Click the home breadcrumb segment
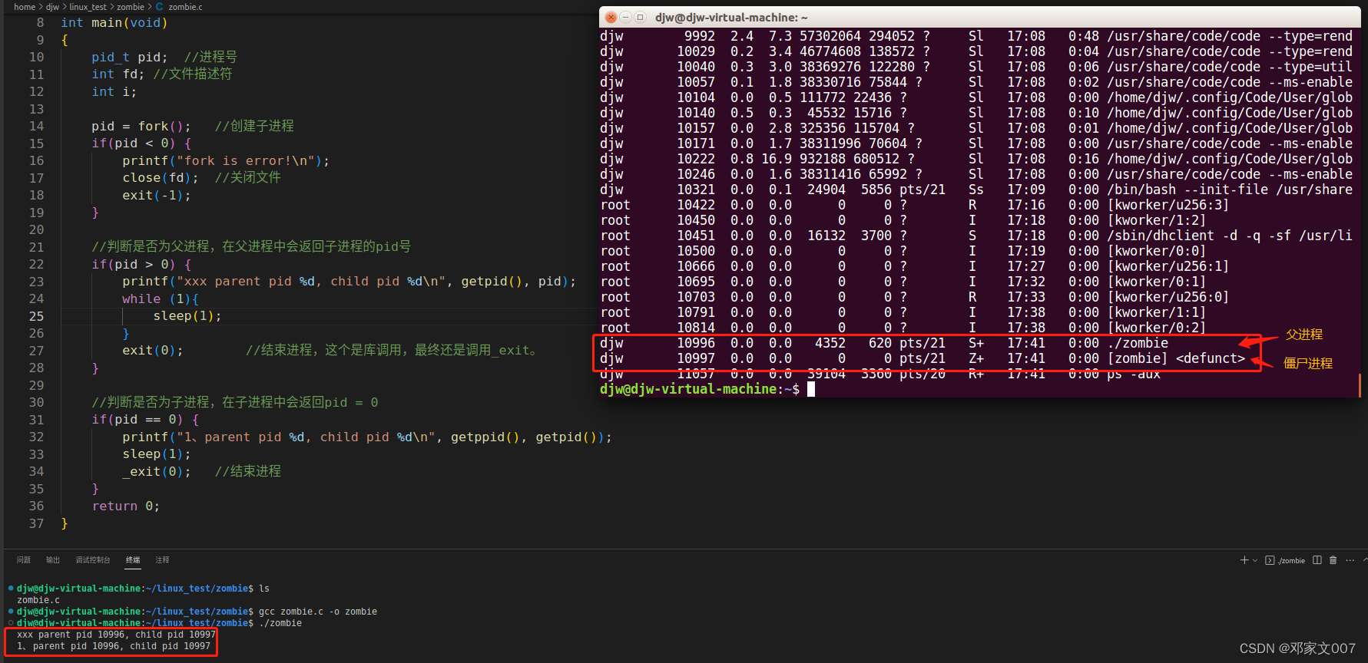 point(25,7)
